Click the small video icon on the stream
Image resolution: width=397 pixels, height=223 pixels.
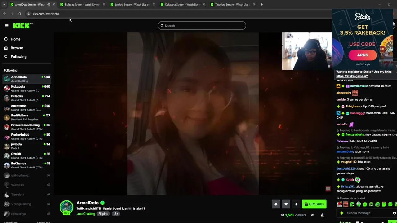click(x=328, y=189)
